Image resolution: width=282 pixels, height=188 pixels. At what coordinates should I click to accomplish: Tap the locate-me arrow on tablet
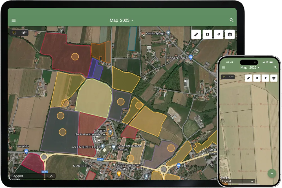tap(219, 34)
